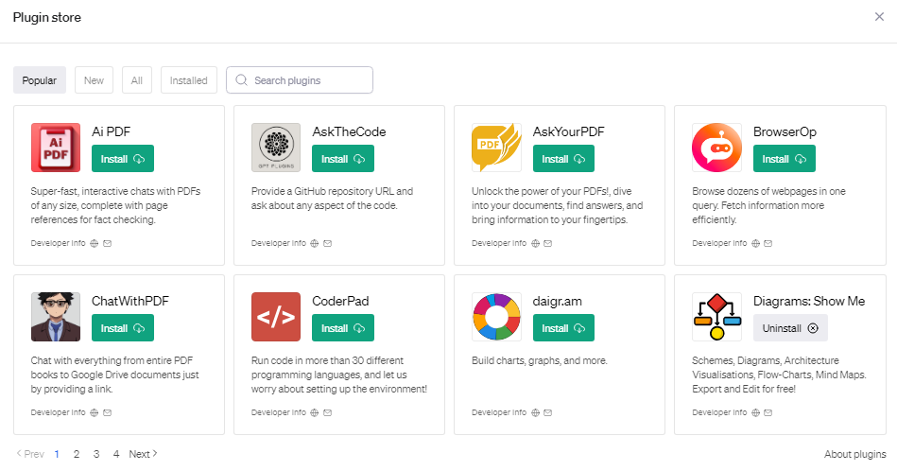Click the BrowserOp plugin title
The image size is (897, 471).
[785, 131]
